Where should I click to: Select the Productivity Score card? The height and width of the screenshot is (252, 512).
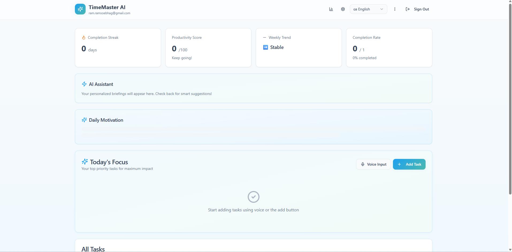pyautogui.click(x=208, y=48)
